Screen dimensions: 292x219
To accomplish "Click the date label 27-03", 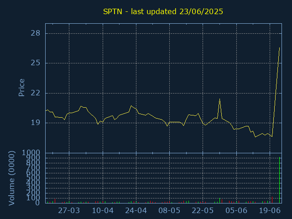I will pos(69,211).
